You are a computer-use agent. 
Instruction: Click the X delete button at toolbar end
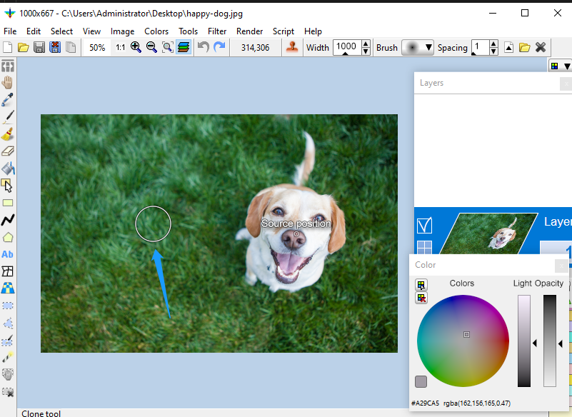coord(541,47)
